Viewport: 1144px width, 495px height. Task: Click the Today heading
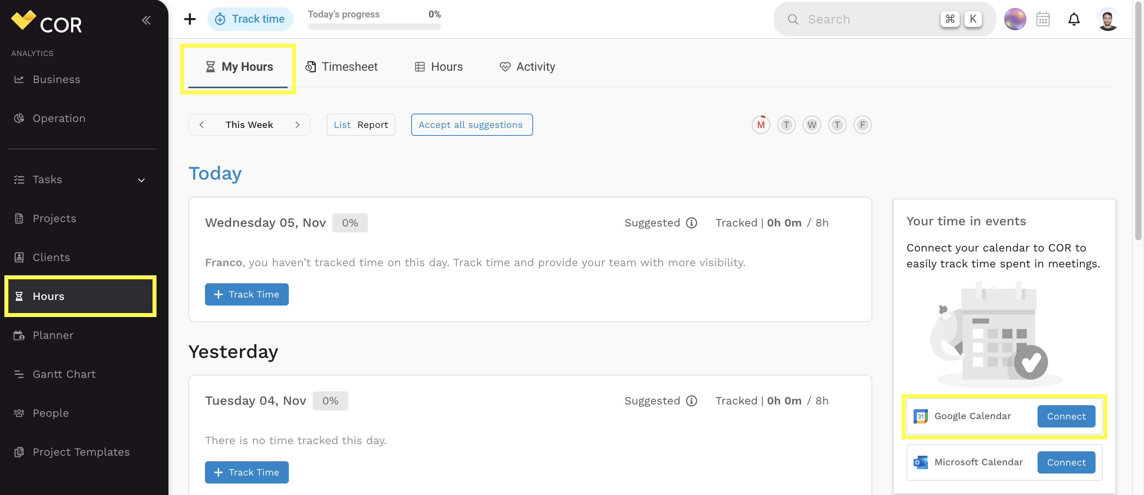[215, 173]
